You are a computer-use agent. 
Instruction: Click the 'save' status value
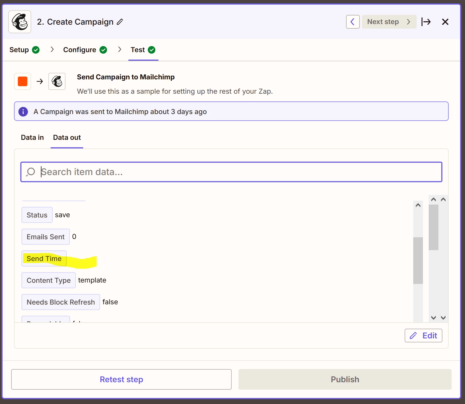click(62, 215)
